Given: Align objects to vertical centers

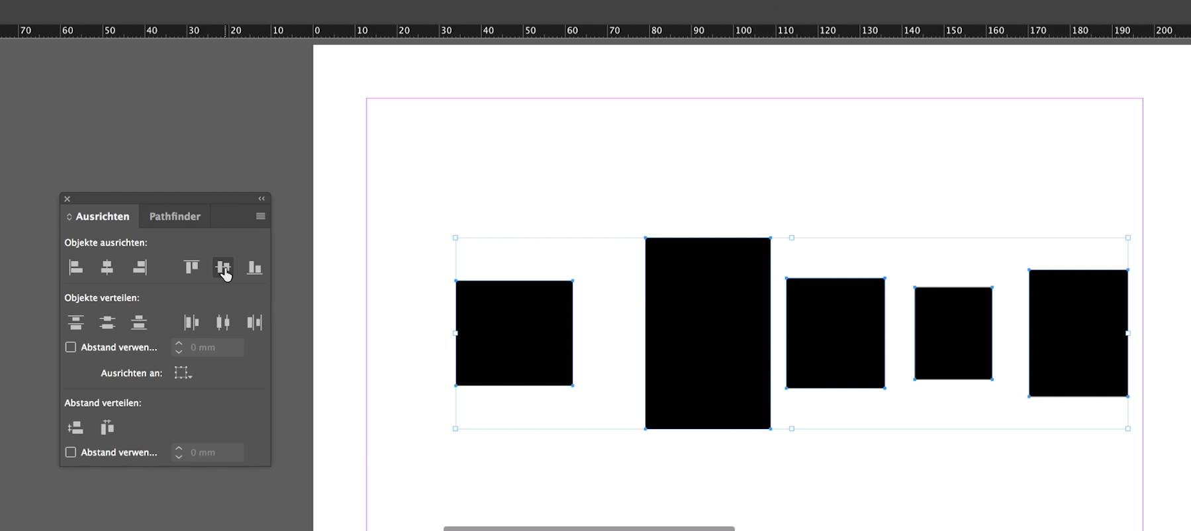Looking at the screenshot, I should click(x=223, y=267).
